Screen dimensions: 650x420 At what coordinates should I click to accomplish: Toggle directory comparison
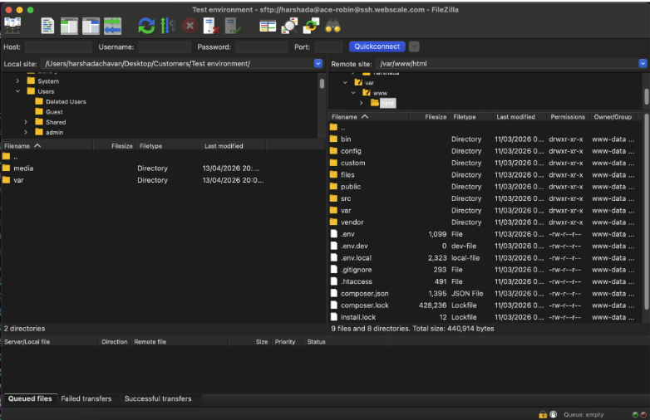(289, 26)
